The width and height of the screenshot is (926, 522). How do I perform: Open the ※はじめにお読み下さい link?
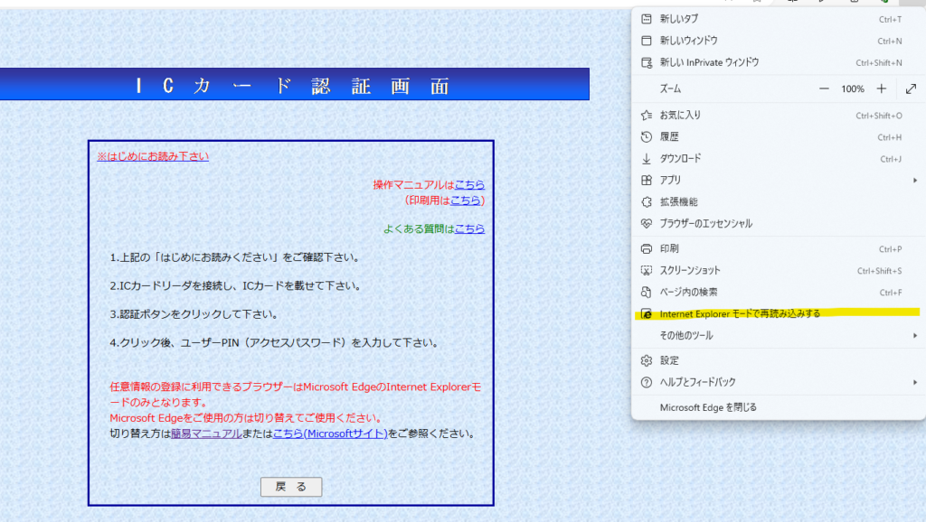tap(153, 156)
